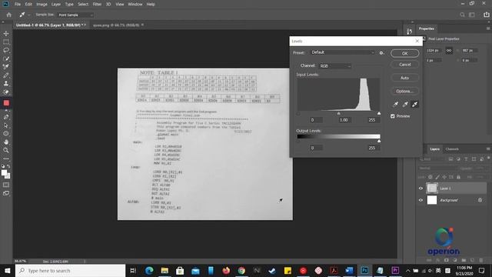Click the input levels white point slider

[x=379, y=113]
